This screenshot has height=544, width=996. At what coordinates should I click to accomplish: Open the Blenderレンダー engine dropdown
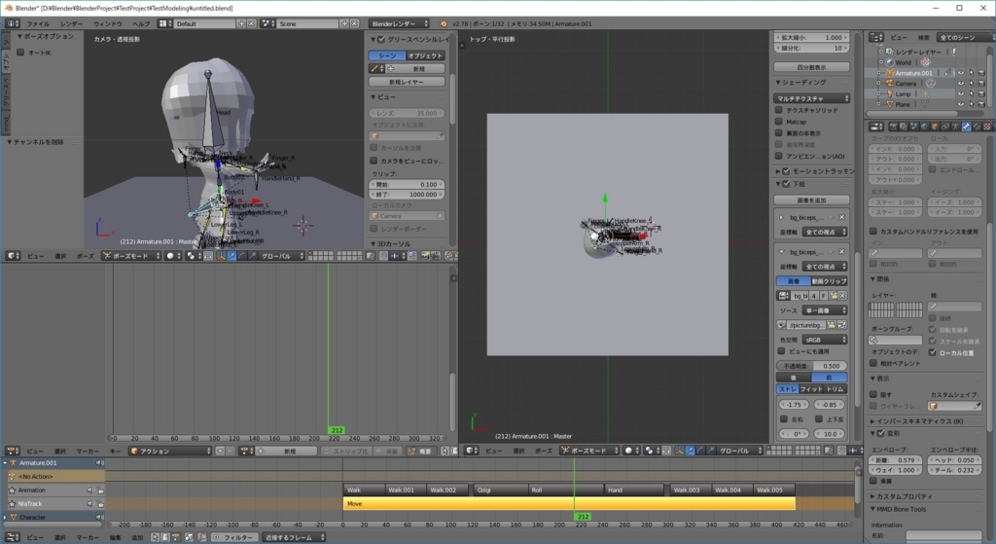click(x=399, y=23)
